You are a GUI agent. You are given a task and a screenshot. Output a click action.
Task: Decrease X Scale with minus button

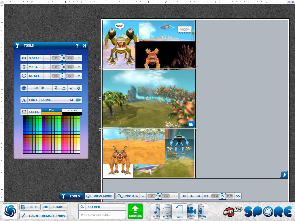pos(47,58)
